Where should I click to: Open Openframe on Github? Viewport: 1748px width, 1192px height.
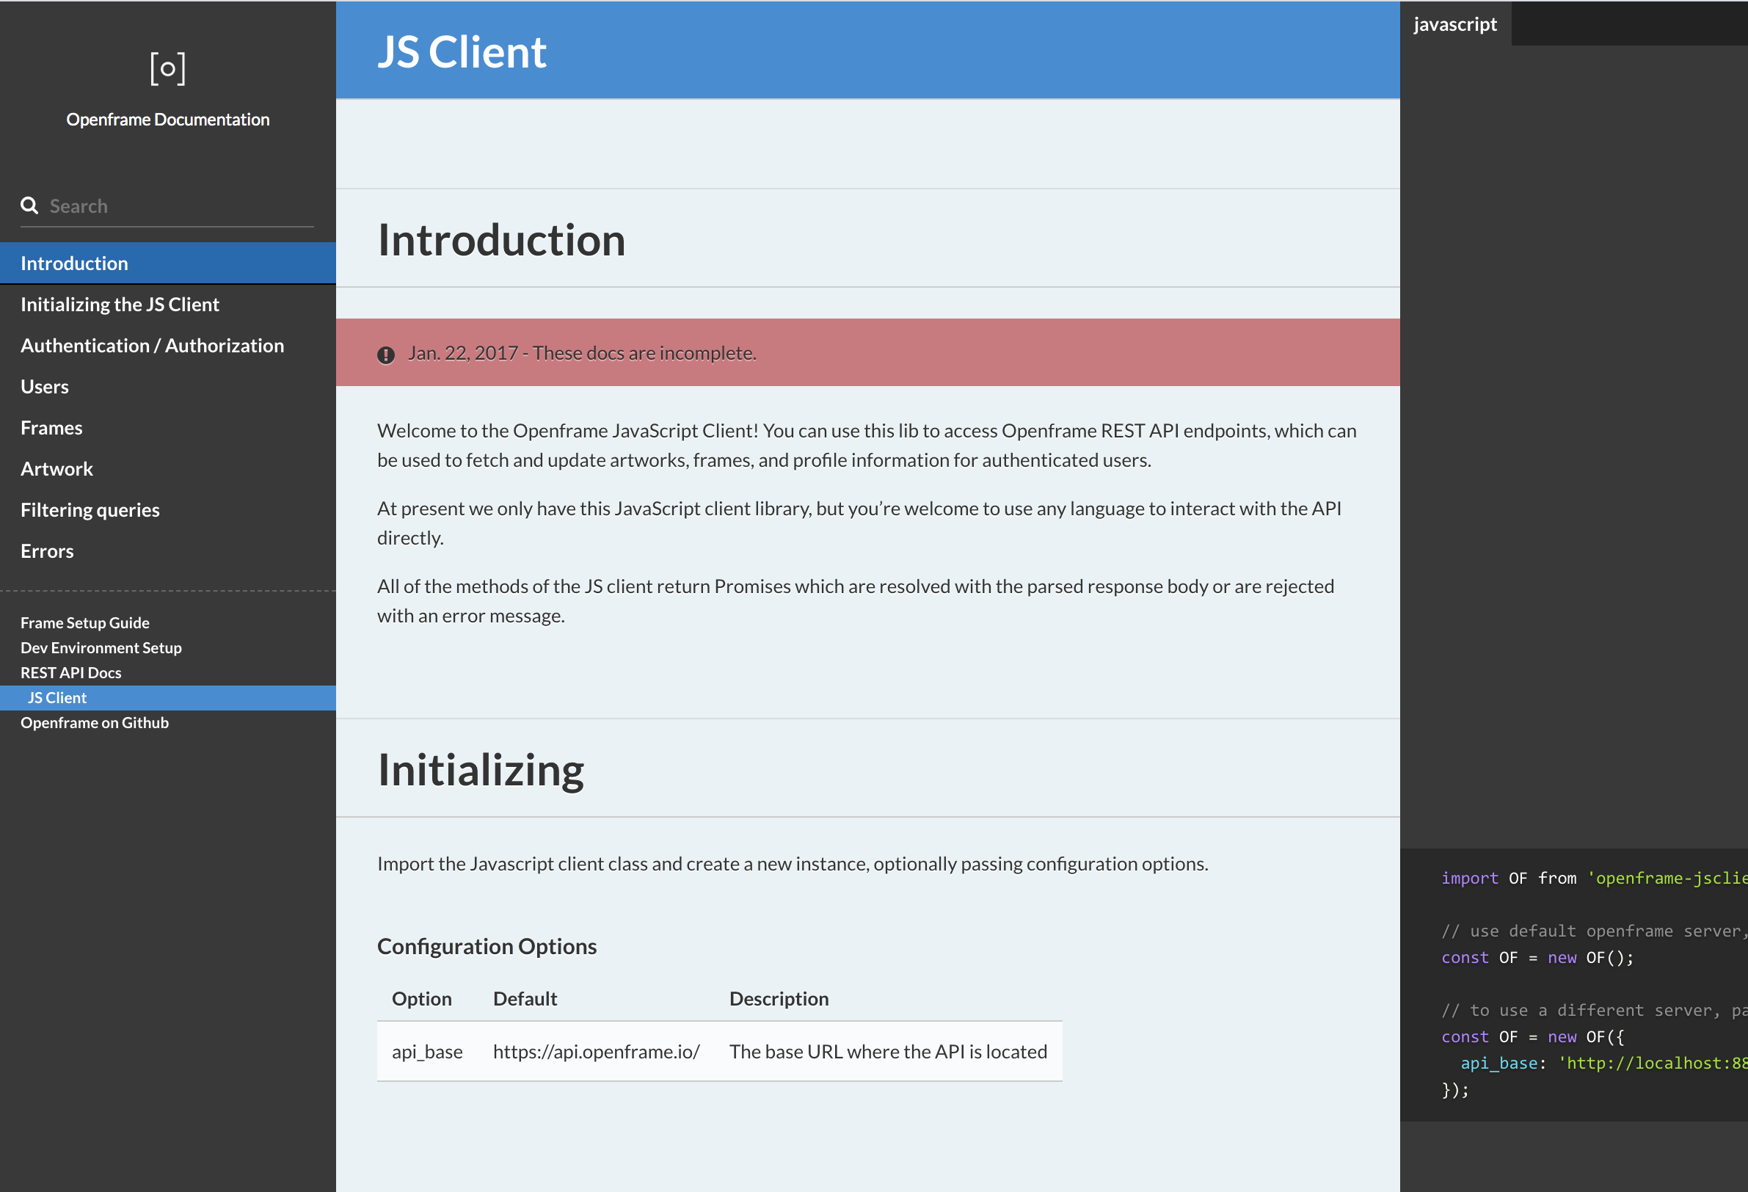point(95,722)
